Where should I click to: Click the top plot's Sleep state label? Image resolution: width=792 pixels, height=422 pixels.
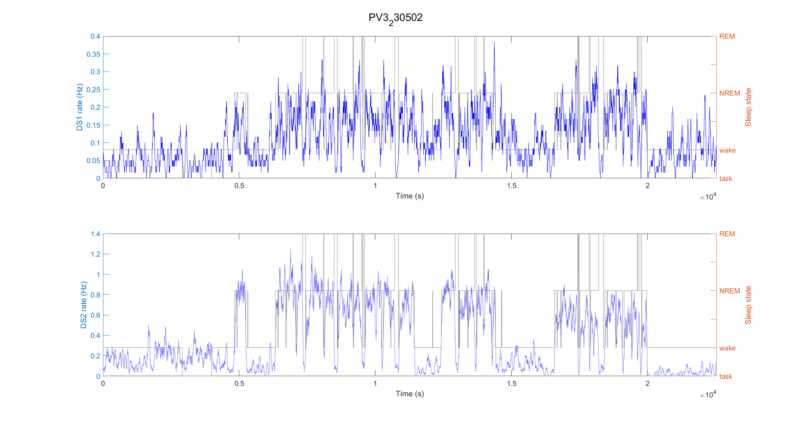coord(748,107)
